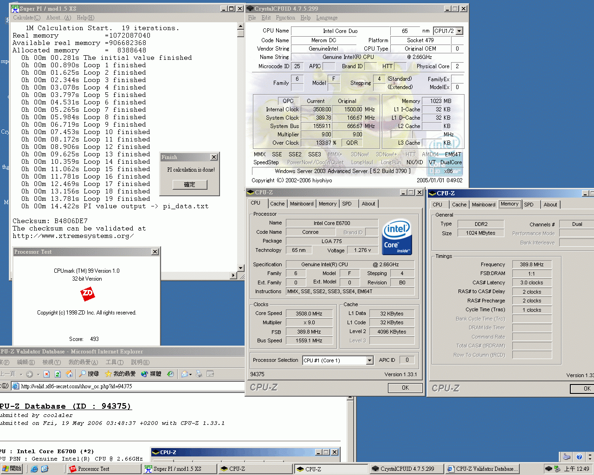This screenshot has height=475, width=594.
Task: Open the Forward button history dropdown in IE
Action: click(37, 374)
